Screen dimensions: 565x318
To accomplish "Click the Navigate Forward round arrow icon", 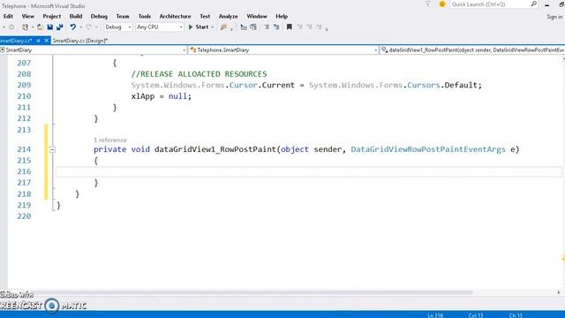I will 11,27.
